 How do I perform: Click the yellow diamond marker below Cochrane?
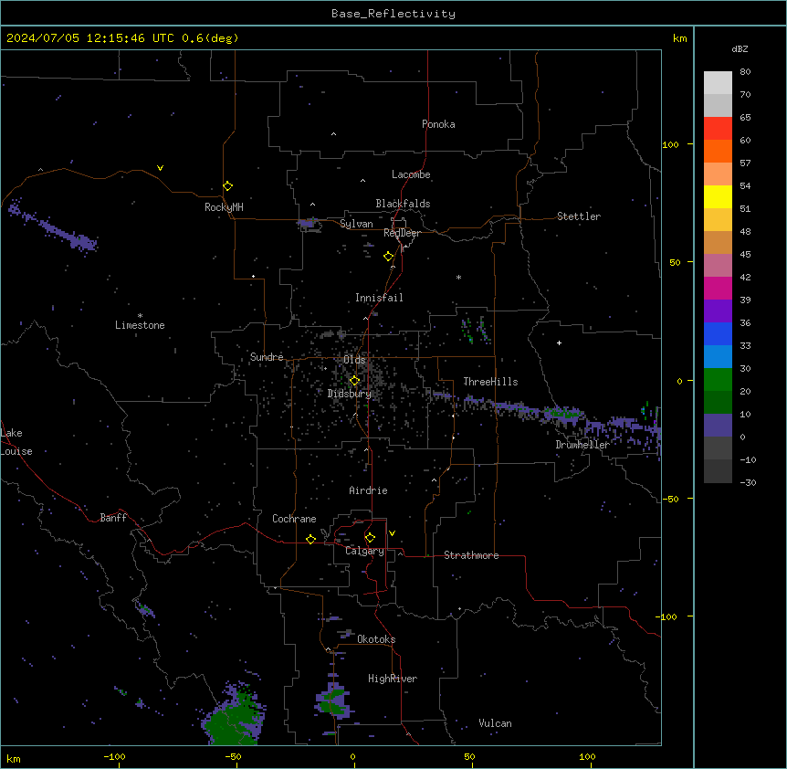click(310, 539)
